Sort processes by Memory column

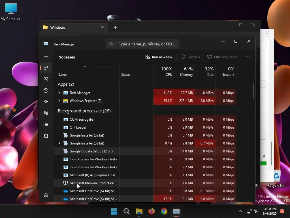184,71
